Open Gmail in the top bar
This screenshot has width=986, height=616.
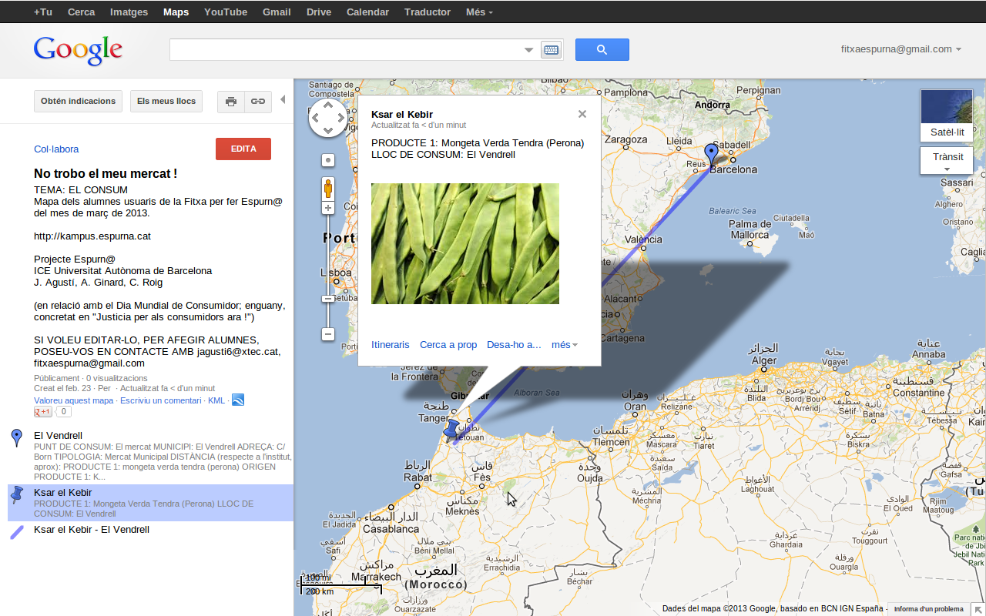pyautogui.click(x=277, y=12)
